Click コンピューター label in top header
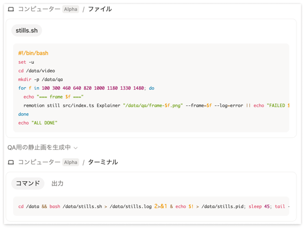This screenshot has height=228, width=305. tap(39, 9)
